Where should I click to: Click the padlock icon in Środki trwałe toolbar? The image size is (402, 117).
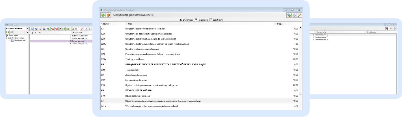click(32, 29)
